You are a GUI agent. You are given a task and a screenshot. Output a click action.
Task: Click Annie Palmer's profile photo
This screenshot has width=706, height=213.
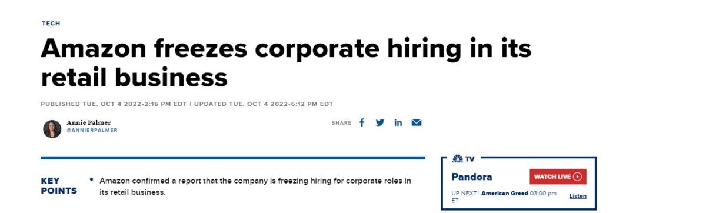(x=52, y=128)
